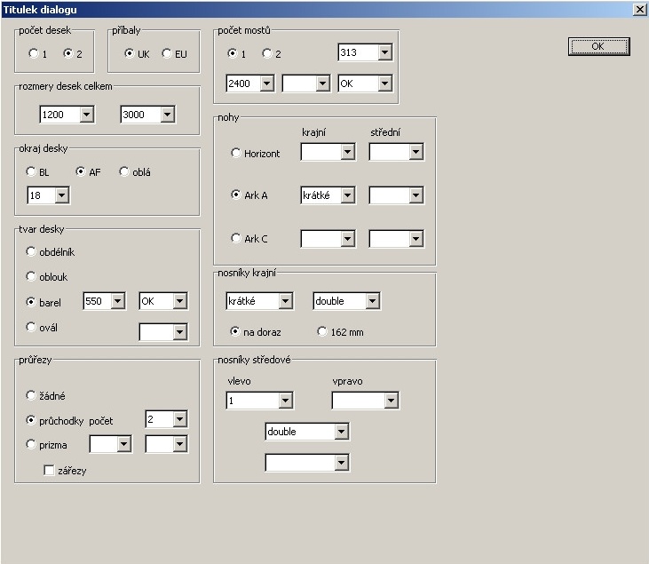Expand průchodky počet dropdown showing 2

click(179, 419)
